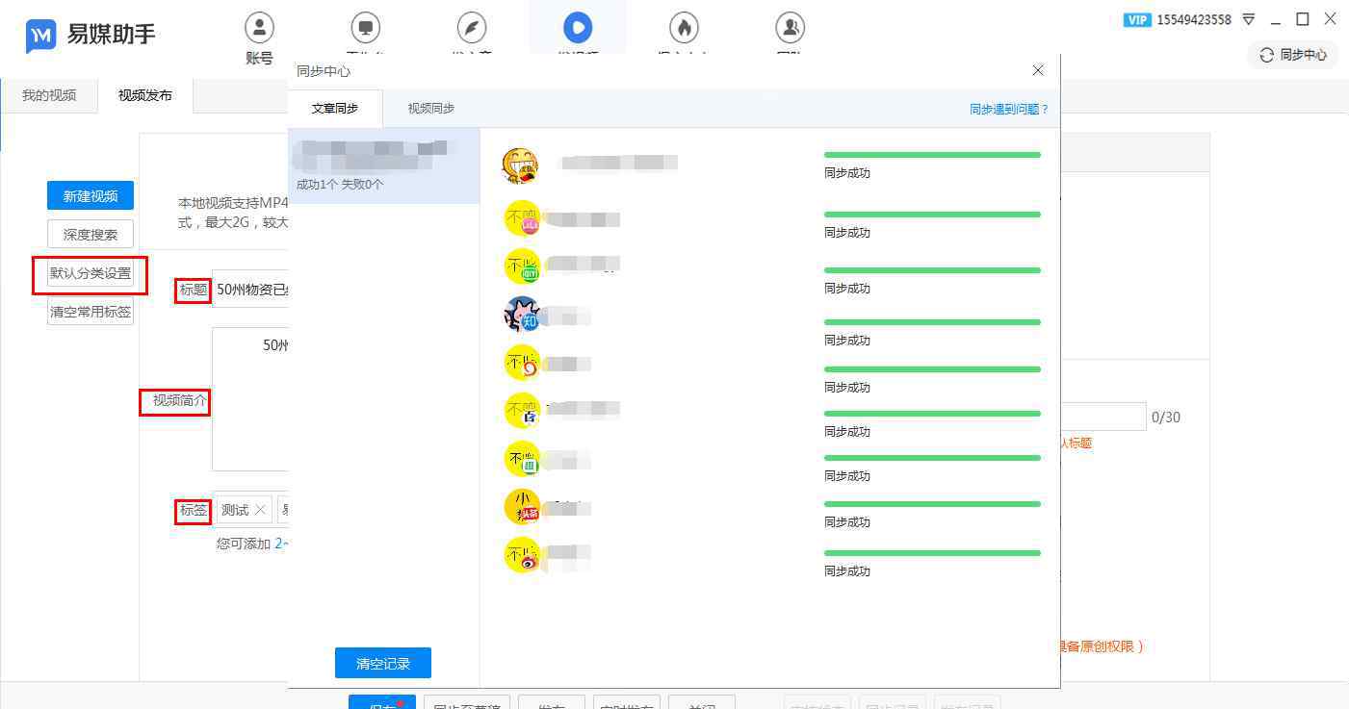Click the flame hot-topics icon
The height and width of the screenshot is (709, 1349).
coord(684,27)
